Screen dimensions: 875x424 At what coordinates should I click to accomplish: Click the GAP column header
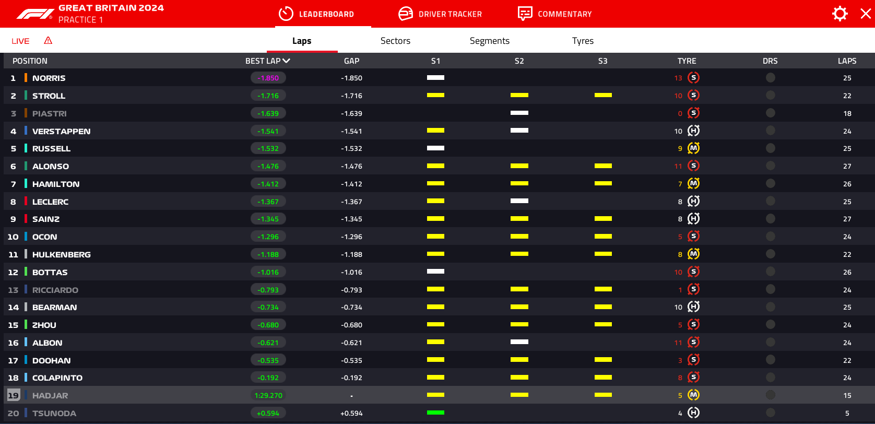point(351,61)
